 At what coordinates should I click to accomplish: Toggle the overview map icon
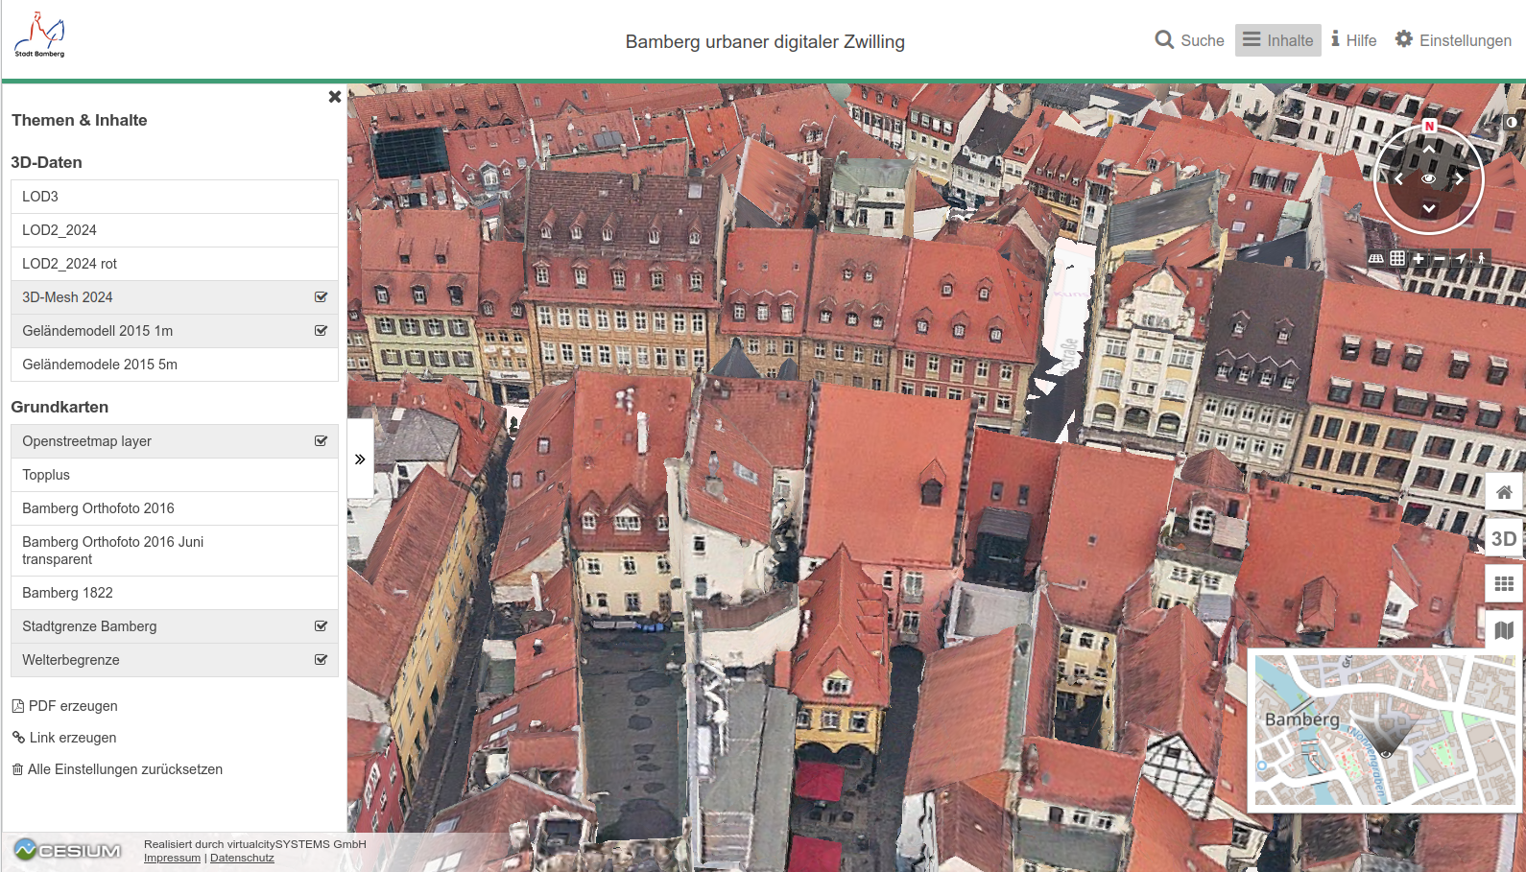pyautogui.click(x=1504, y=630)
